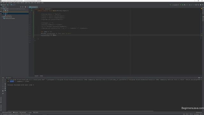Open the Tools menu
204x115 pixels.
pyautogui.click(x=32, y=3)
